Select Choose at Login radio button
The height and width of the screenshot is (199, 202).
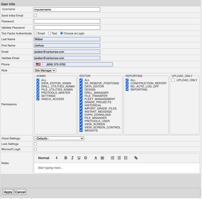pos(61,33)
